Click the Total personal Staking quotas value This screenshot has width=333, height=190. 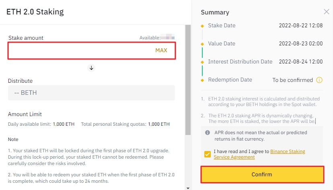tap(159, 124)
